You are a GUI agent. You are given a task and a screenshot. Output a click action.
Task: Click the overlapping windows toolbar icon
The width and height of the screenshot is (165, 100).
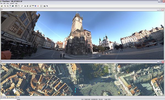coord(47,6)
